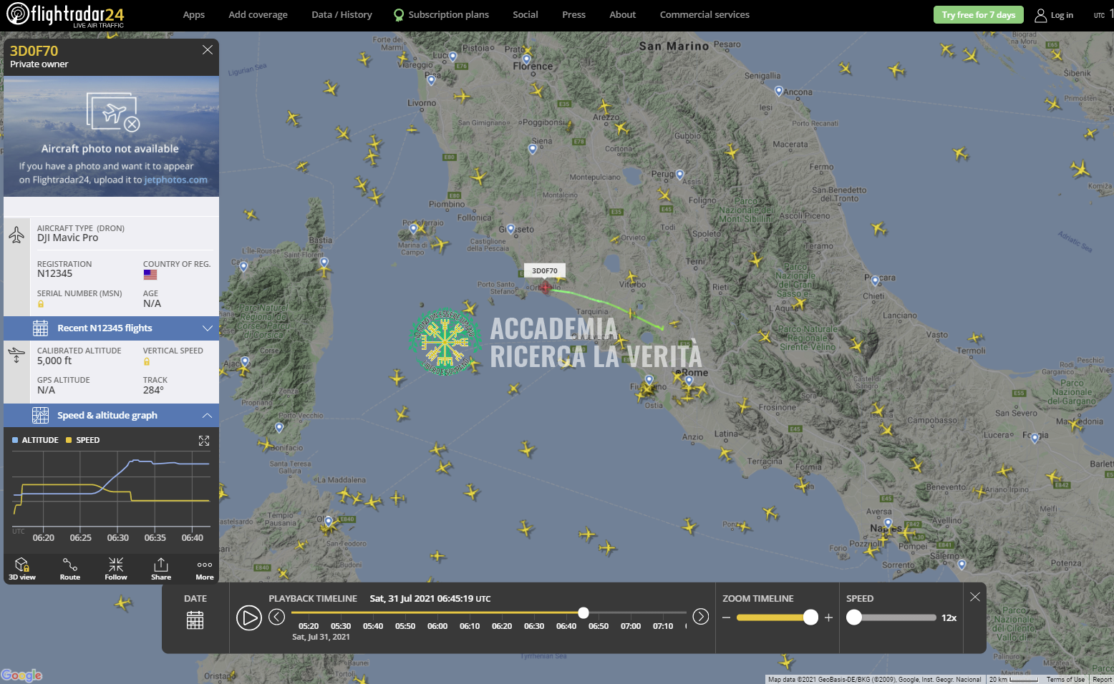
Task: Follow the jetphotos.com link
Action: coord(176,180)
